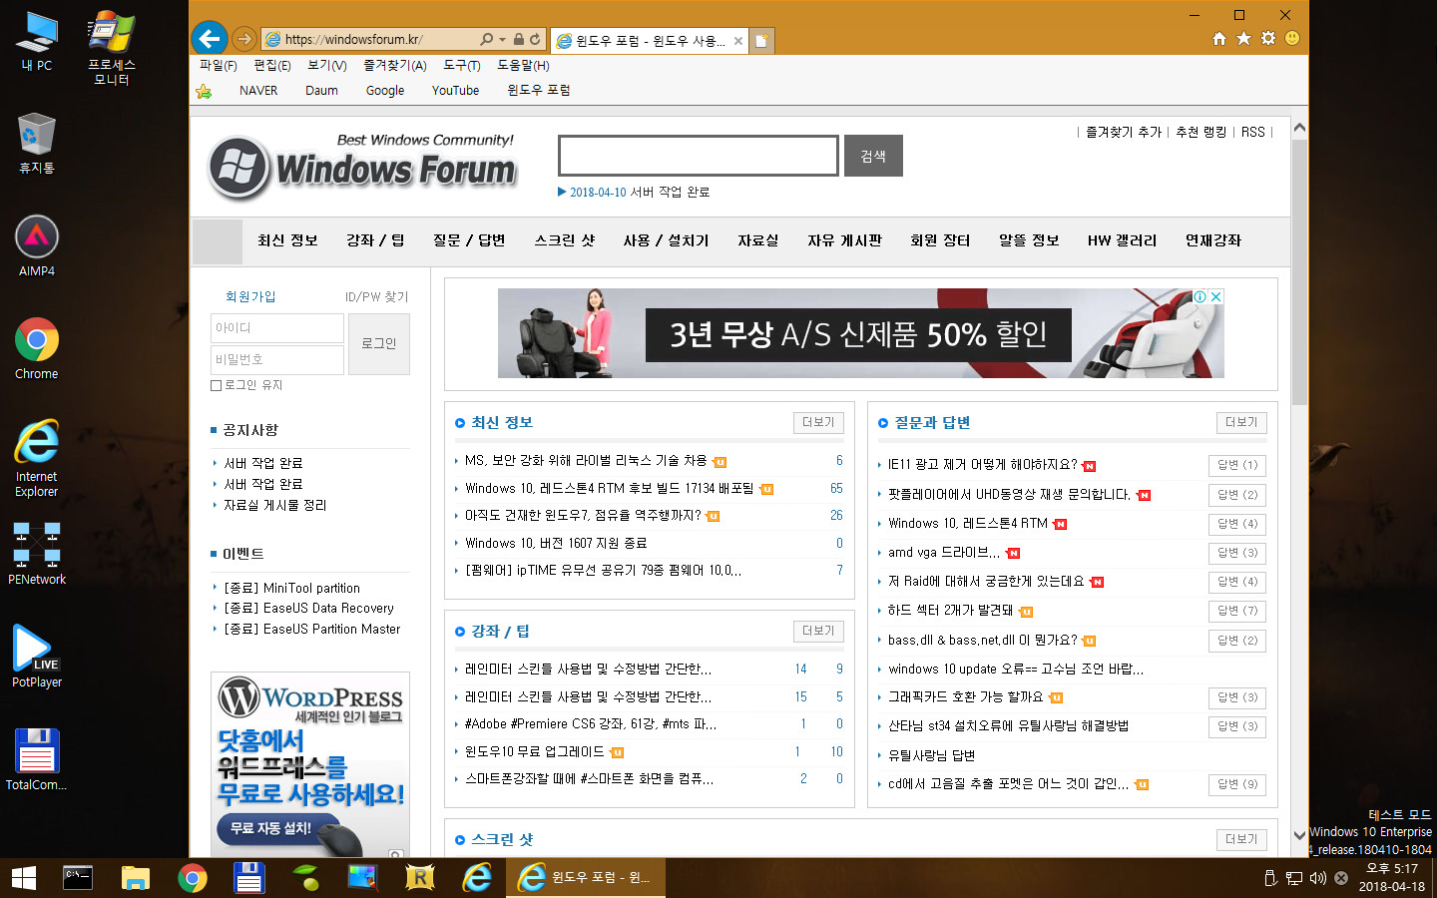Open command prompt from the taskbar
Viewport: 1437px width, 898px height.
click(78, 878)
